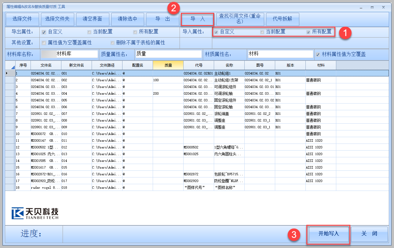The height and width of the screenshot is (248, 394).
Task: Enable 当前配置 checkbox under 导入属性
Action: click(262, 32)
